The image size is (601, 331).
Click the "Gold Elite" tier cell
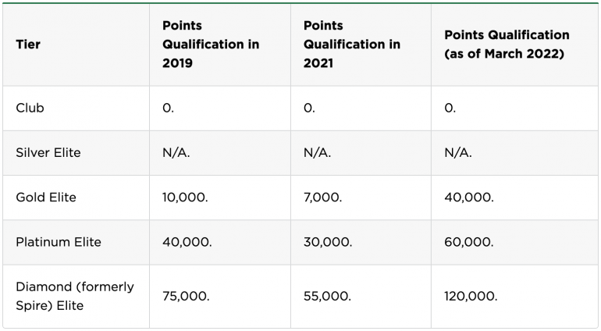click(x=46, y=198)
